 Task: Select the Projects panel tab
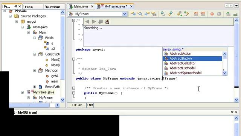click(x=7, y=7)
